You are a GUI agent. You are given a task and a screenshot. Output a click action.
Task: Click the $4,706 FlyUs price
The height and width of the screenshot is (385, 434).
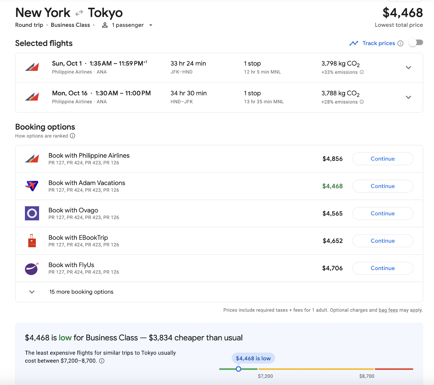[333, 268]
